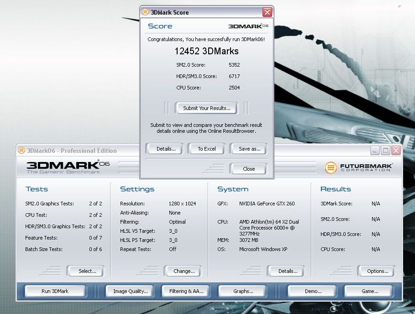Click 3DMark Score N/A in Results
415x314 pixels.
tap(376, 204)
